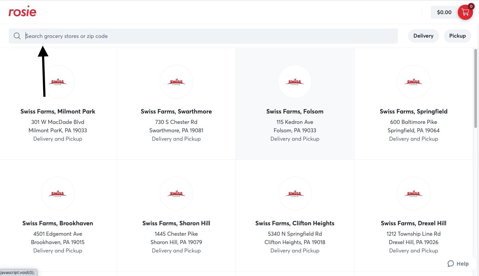The image size is (479, 276).
Task: Click the search magnifier icon
Action: pyautogui.click(x=17, y=36)
